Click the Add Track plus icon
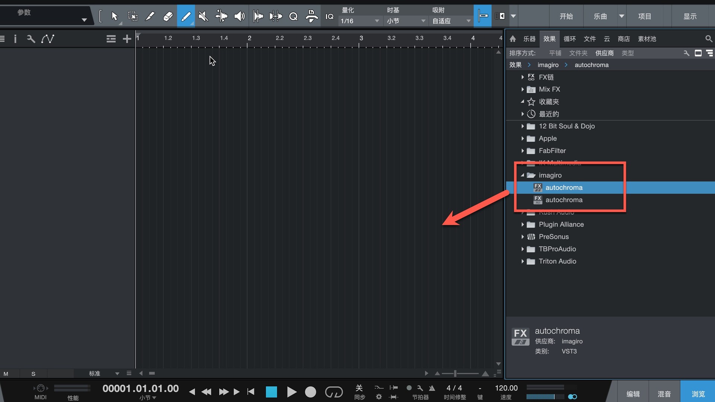715x402 pixels. [x=127, y=39]
